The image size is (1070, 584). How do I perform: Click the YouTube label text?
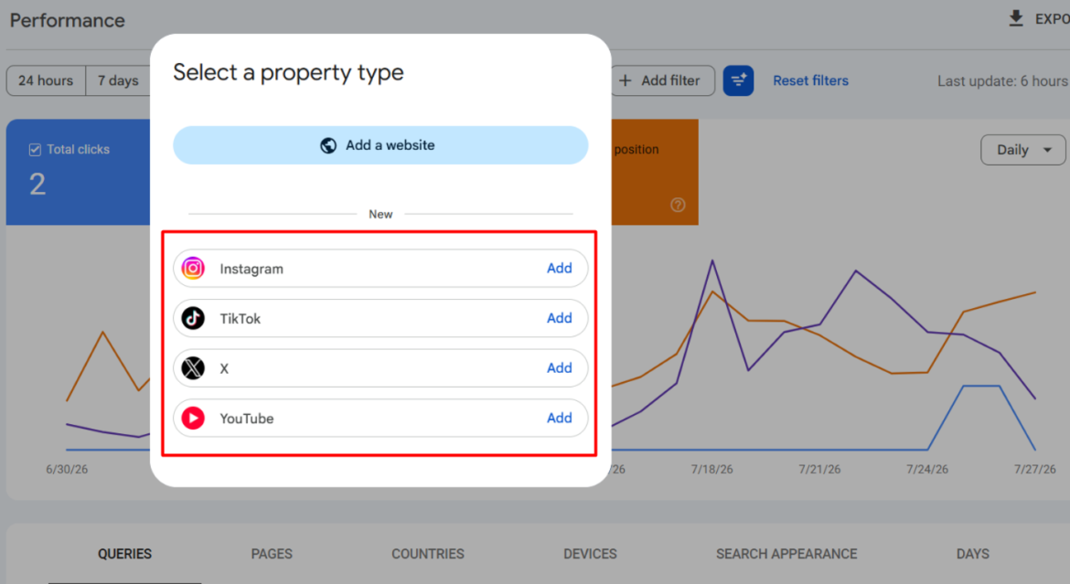pyautogui.click(x=246, y=419)
